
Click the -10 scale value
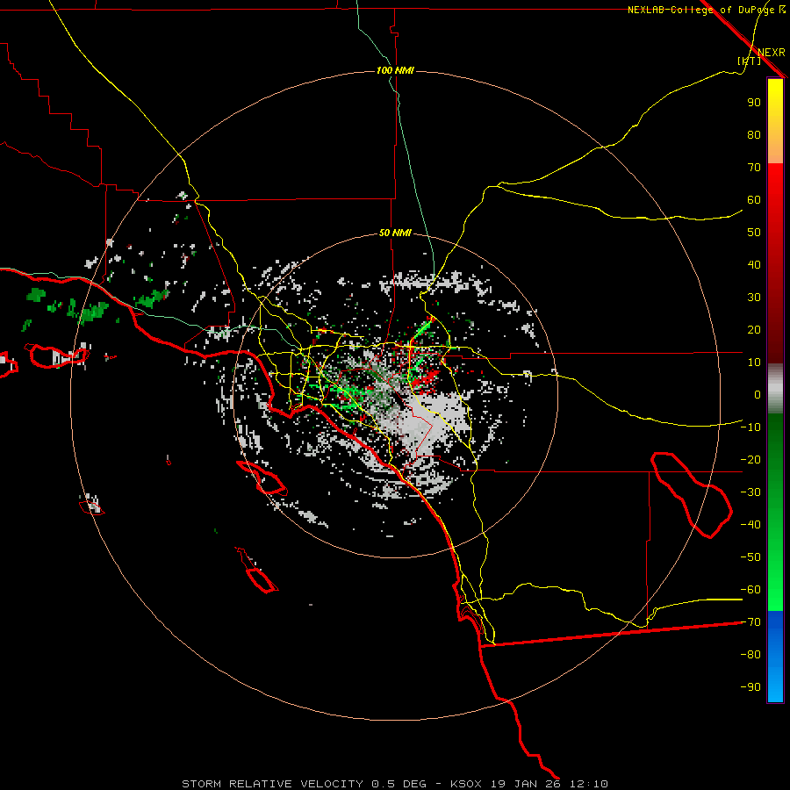(750, 427)
